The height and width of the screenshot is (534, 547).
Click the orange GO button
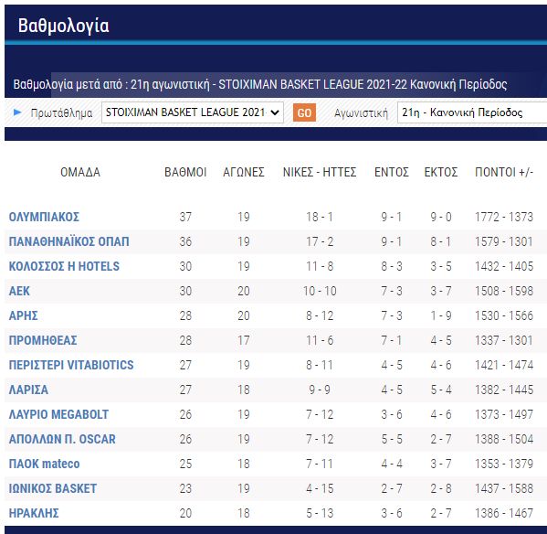304,112
